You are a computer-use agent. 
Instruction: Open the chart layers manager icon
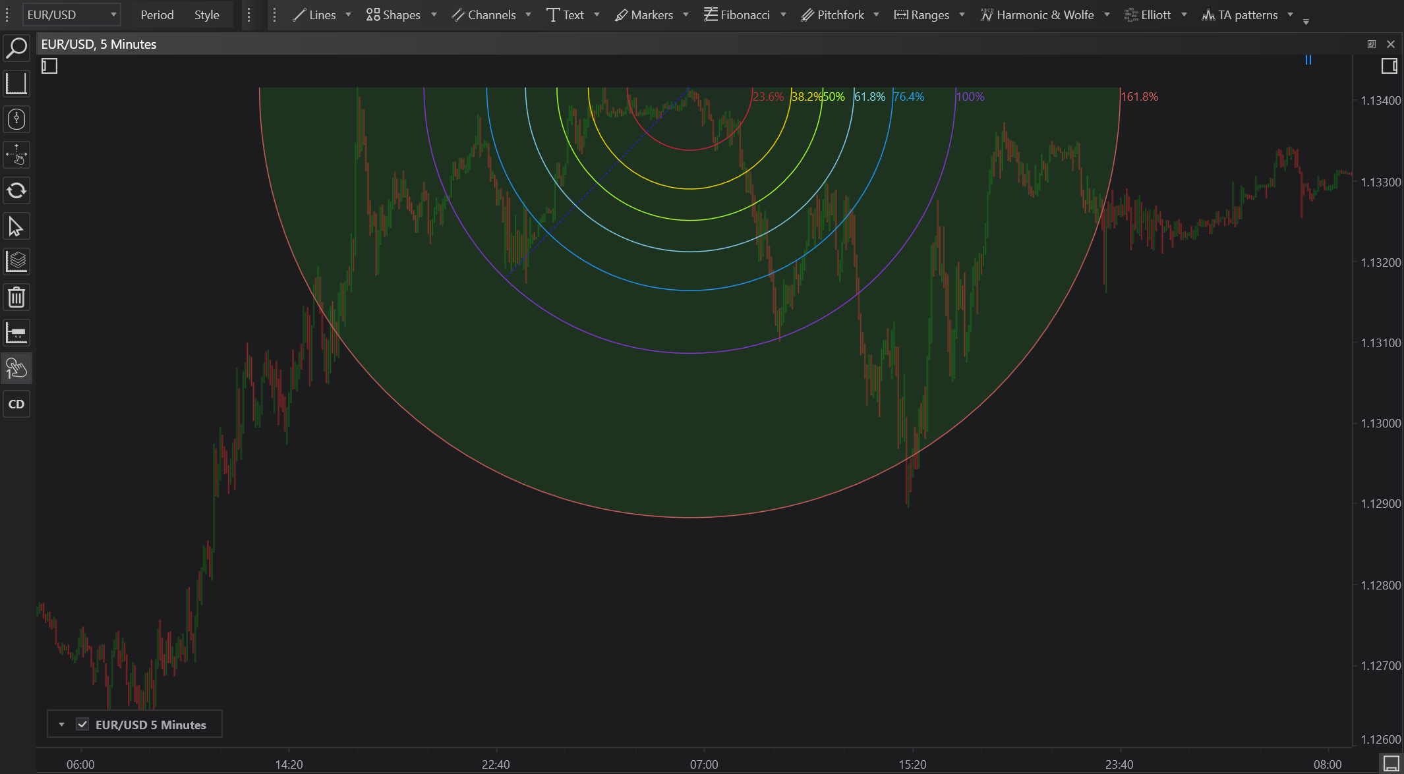pyautogui.click(x=16, y=262)
